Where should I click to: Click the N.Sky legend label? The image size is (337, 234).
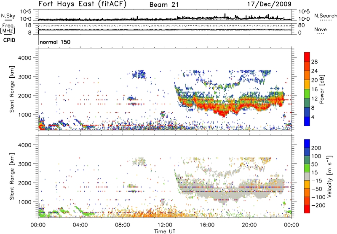click(8, 16)
